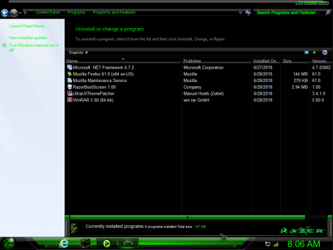Select RazerBootScreen 1.00 icon
Viewport: 333px width, 250px height.
point(70,87)
